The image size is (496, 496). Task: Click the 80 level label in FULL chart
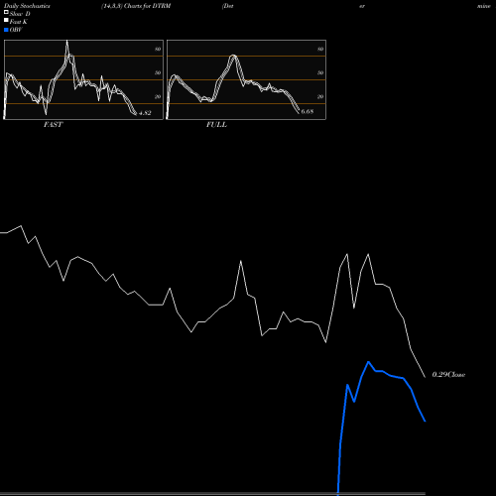click(320, 49)
